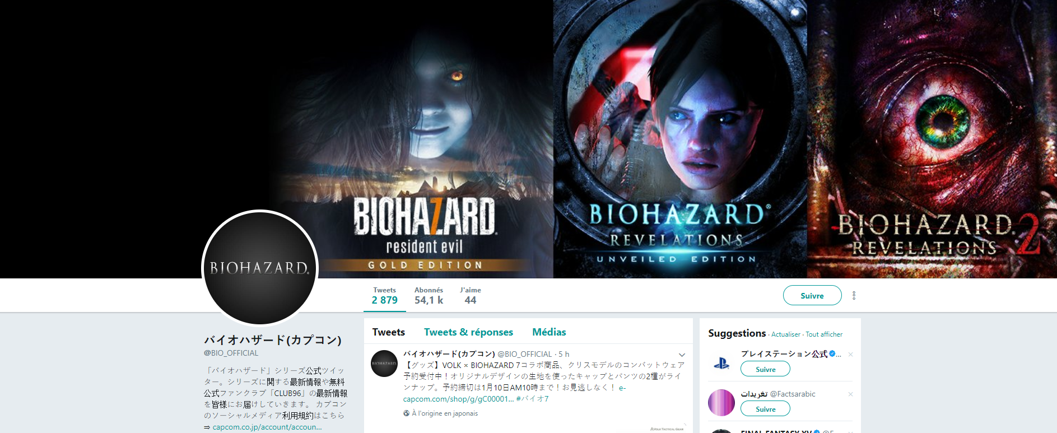Follow the PlayStation account
Image resolution: width=1057 pixels, height=433 pixels.
pyautogui.click(x=765, y=369)
